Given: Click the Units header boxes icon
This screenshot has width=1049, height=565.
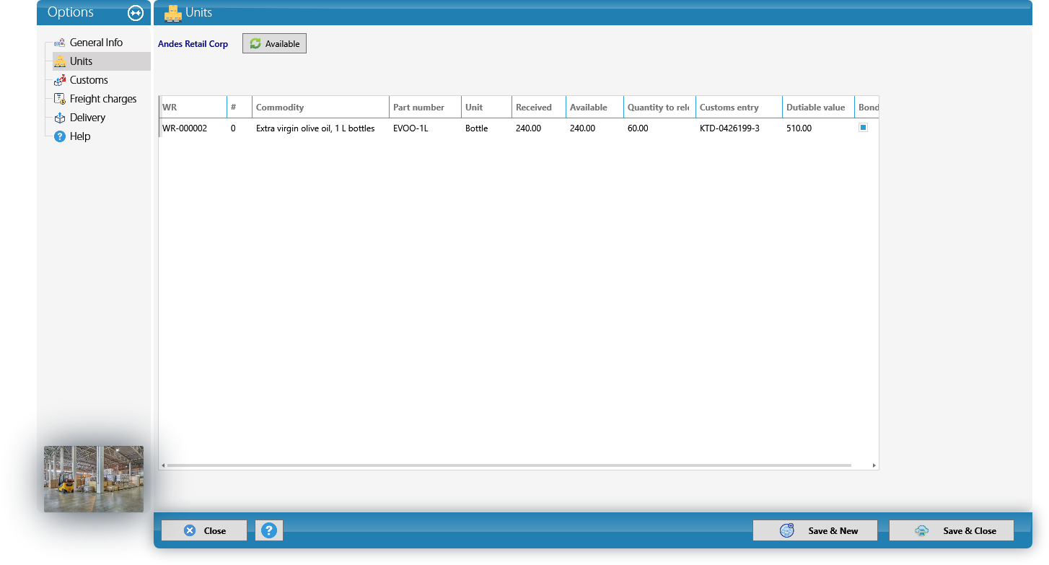Looking at the screenshot, I should (x=172, y=13).
